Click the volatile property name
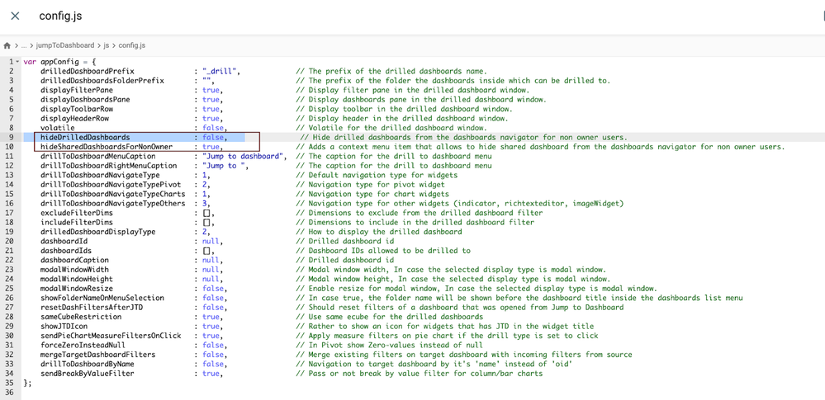 pyautogui.click(x=58, y=128)
